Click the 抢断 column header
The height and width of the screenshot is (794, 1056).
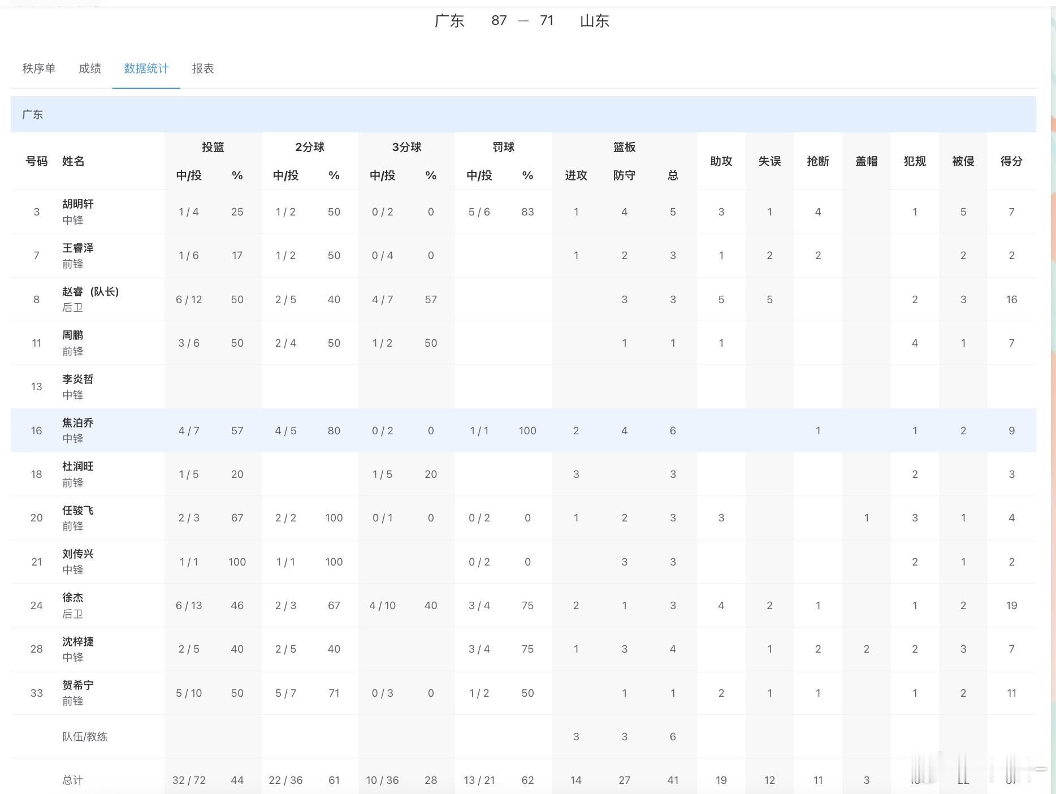[x=818, y=161]
